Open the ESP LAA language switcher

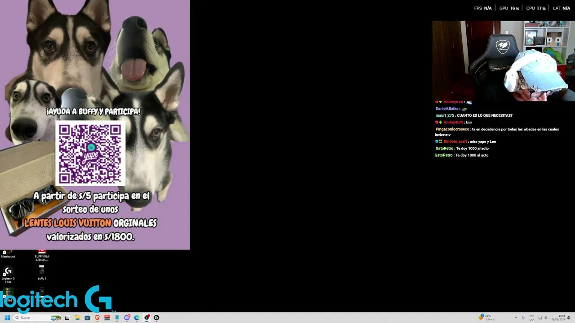(x=532, y=318)
